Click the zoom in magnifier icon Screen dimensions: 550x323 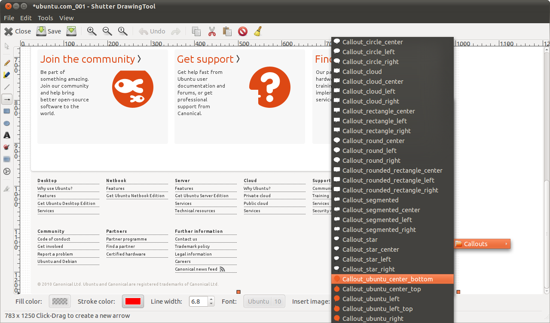[92, 31]
